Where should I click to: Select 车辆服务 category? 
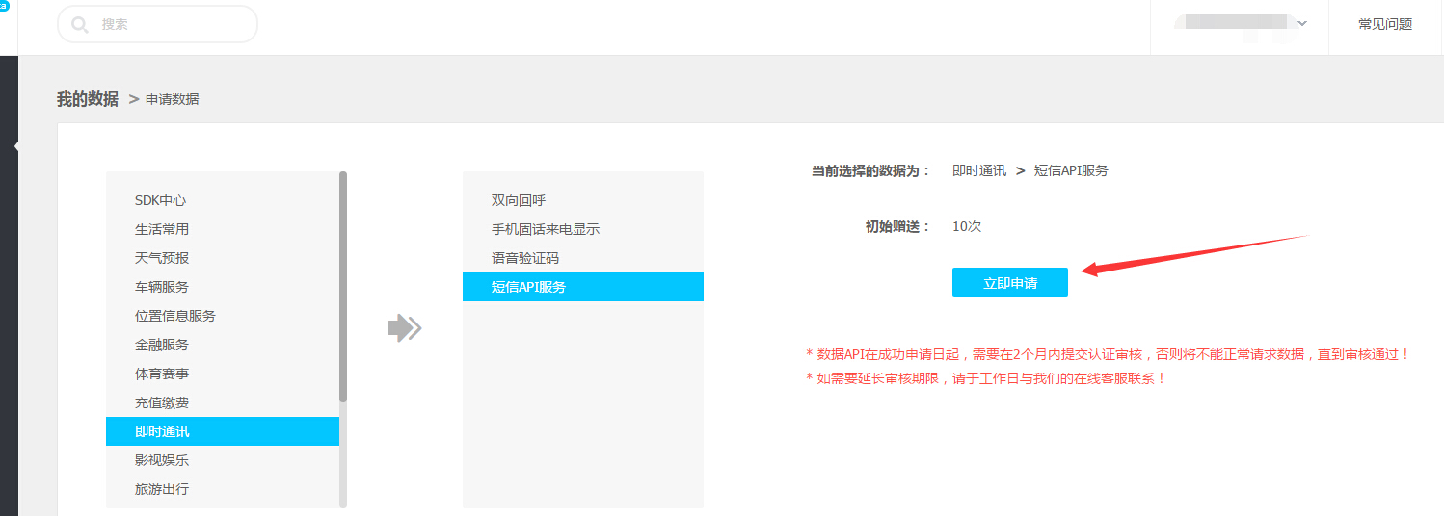click(x=162, y=287)
